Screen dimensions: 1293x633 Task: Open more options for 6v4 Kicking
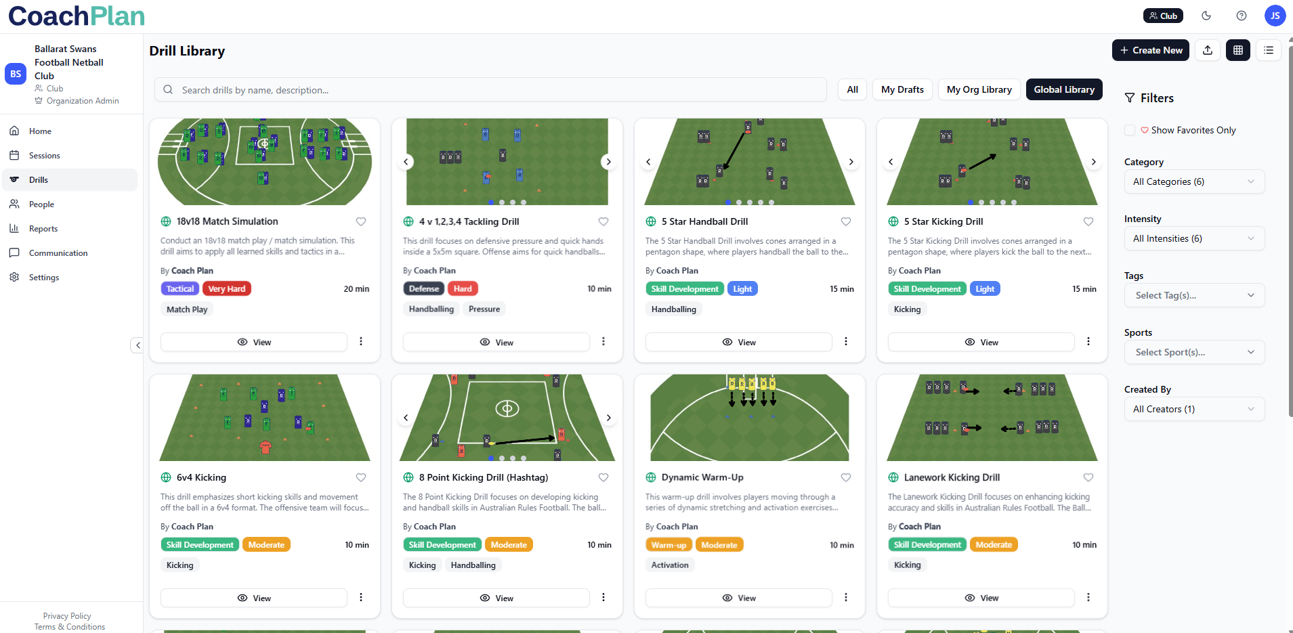tap(361, 598)
